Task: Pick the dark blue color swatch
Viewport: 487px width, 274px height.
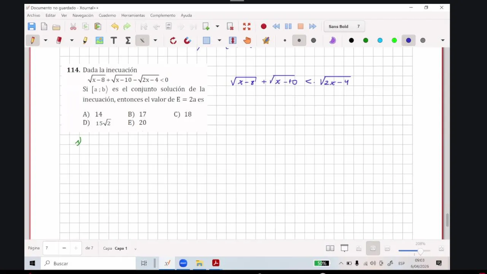Action: click(408, 40)
